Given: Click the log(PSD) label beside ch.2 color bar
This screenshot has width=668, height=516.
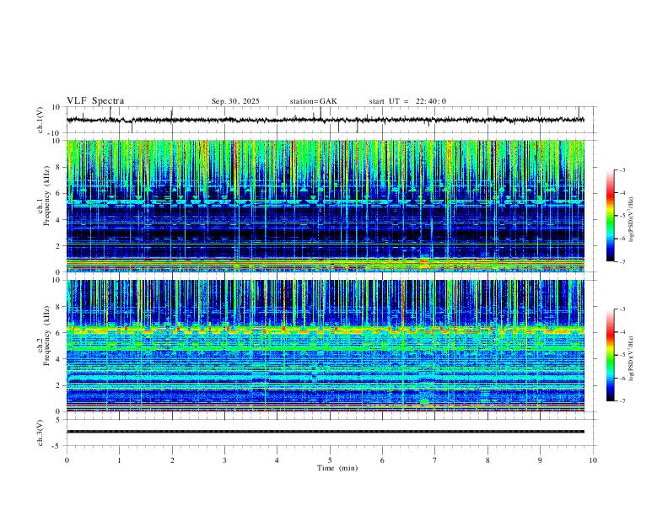Looking at the screenshot, I should coord(631,358).
